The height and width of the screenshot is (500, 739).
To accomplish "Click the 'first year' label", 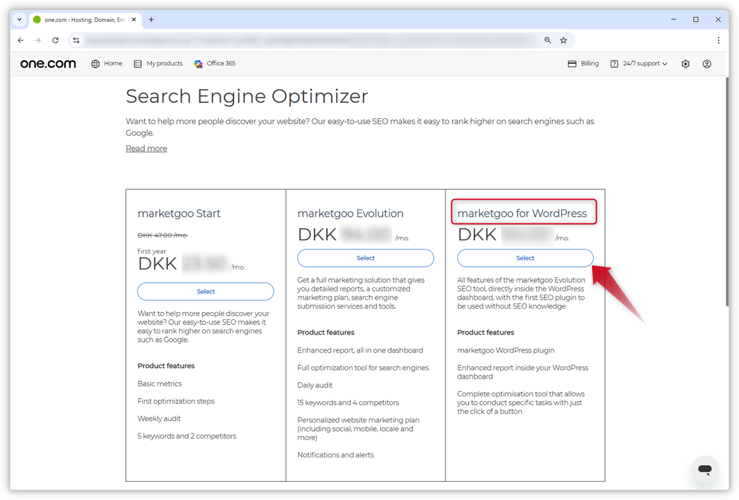I will point(152,251).
